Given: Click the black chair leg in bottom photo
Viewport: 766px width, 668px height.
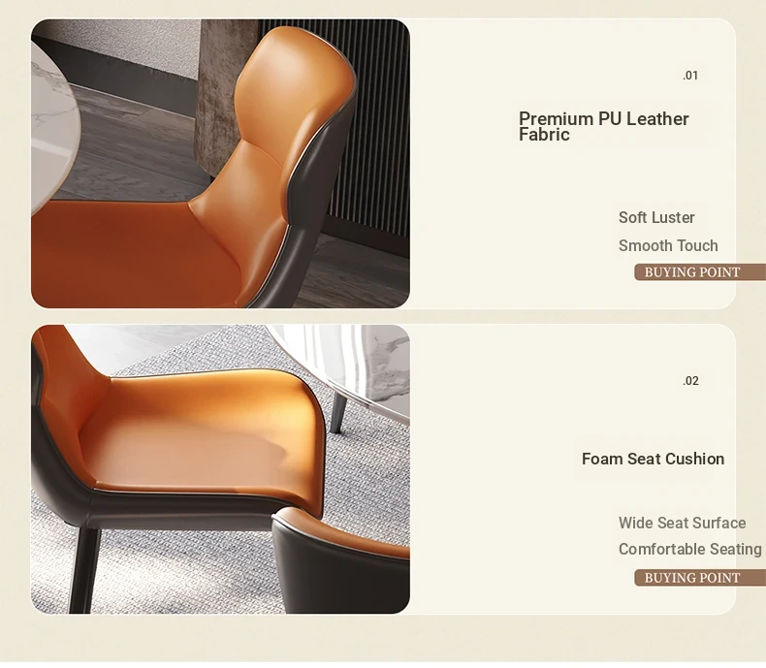Looking at the screenshot, I should [x=84, y=570].
